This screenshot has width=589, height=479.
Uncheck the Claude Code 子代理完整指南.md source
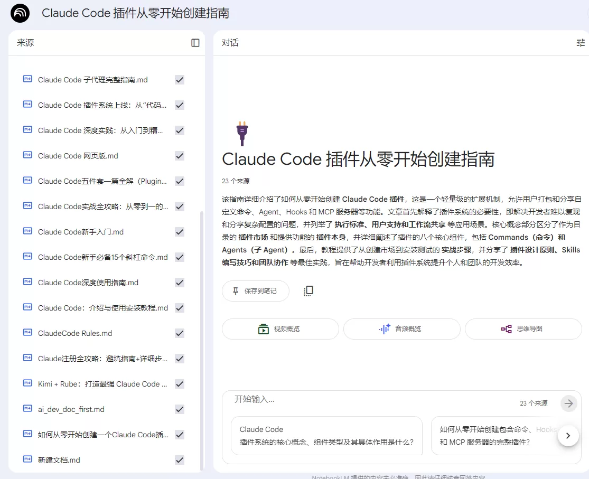[180, 80]
